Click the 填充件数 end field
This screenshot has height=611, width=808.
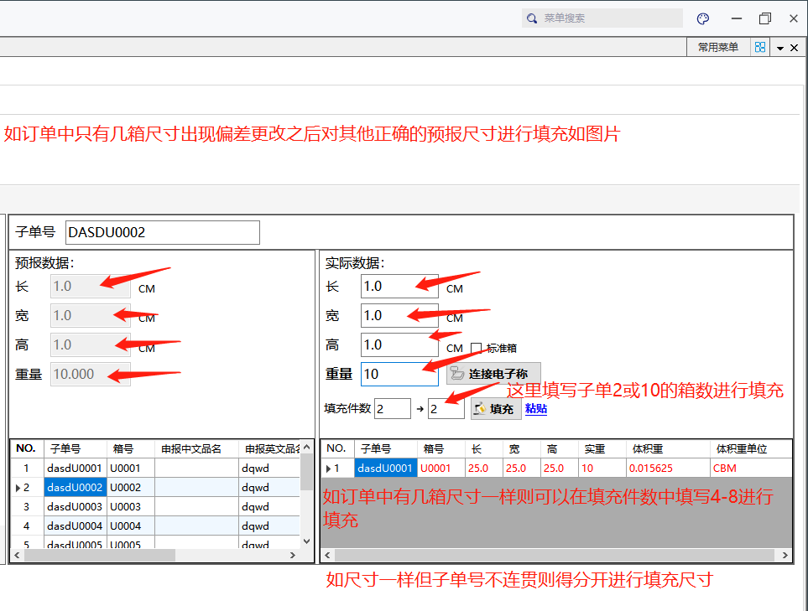tap(446, 409)
